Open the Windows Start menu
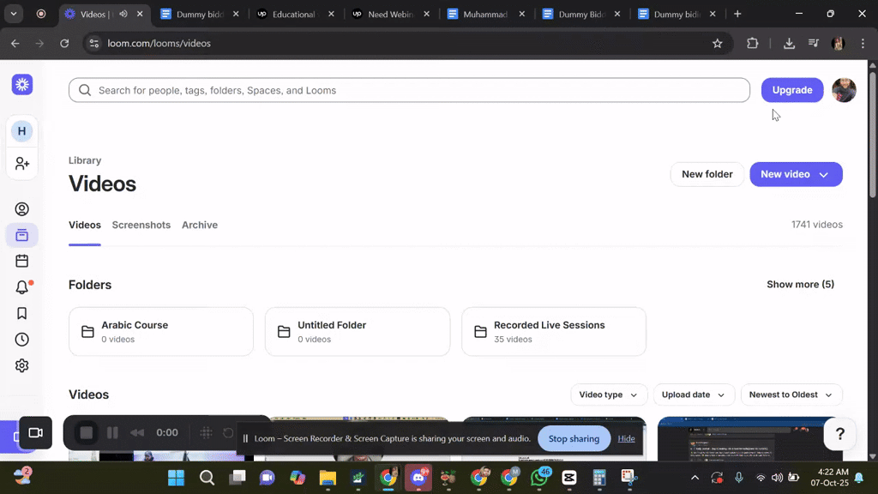 pyautogui.click(x=176, y=478)
